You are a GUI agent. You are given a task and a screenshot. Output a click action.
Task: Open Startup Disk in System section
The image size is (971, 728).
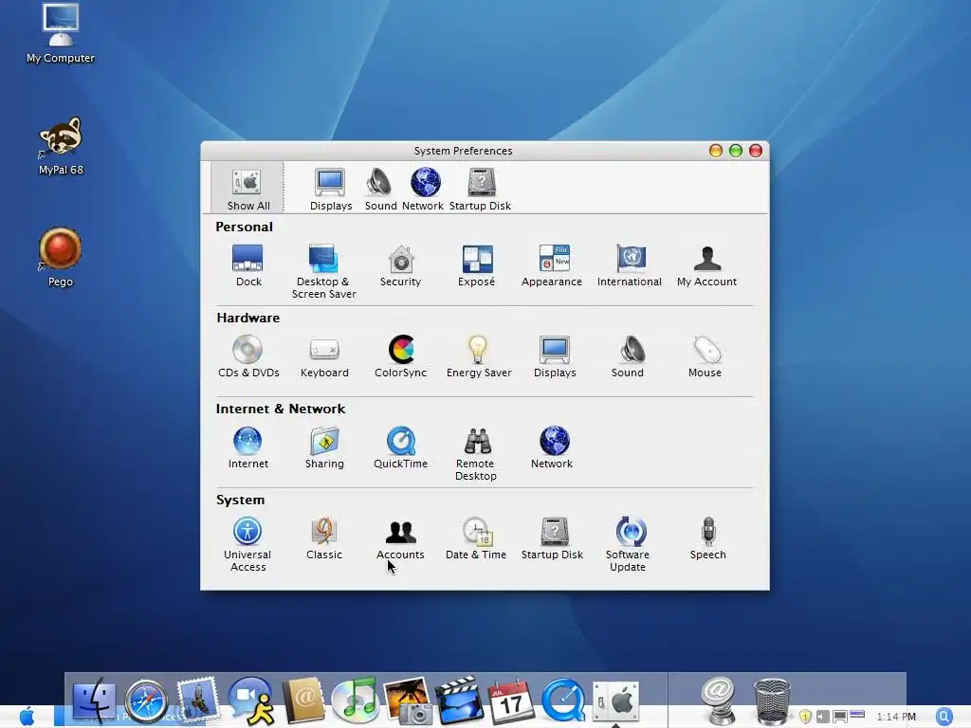point(553,538)
